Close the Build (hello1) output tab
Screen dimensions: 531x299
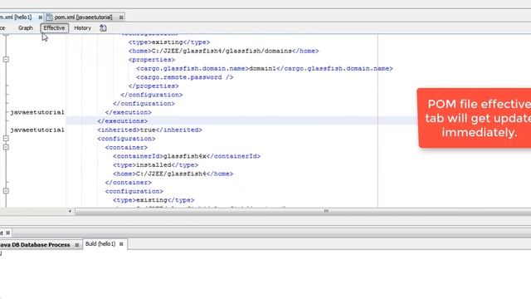121,244
